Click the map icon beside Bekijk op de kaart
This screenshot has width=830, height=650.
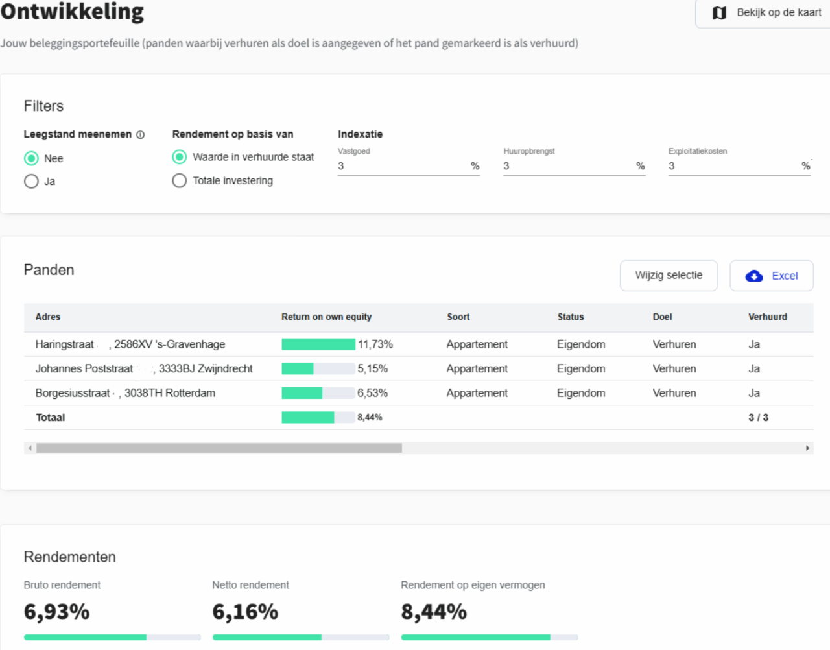coord(719,13)
